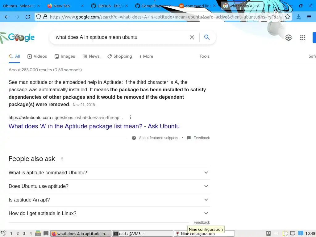The image size is (316, 237).
Task: Switch to the command line Ask Ubuntu tab
Action: pos(195,6)
